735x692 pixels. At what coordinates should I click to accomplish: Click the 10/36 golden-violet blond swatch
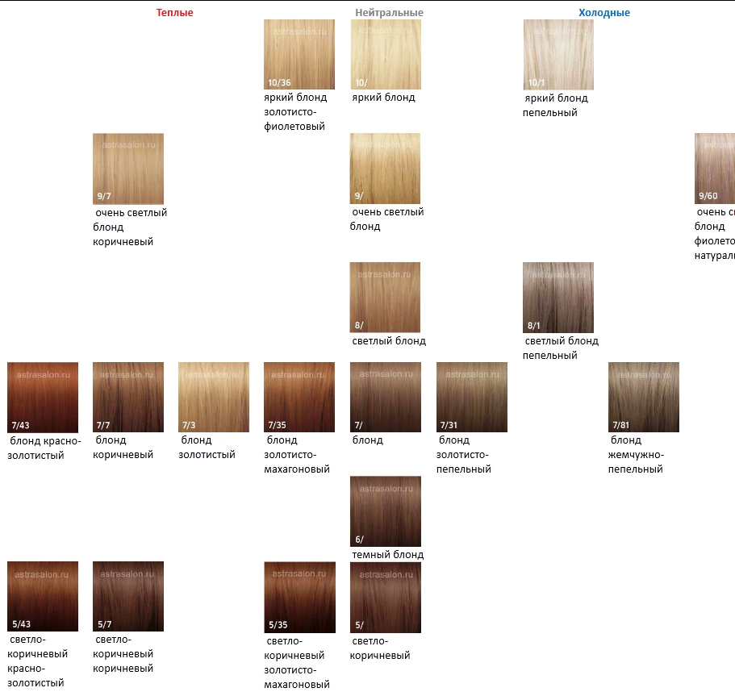299,54
